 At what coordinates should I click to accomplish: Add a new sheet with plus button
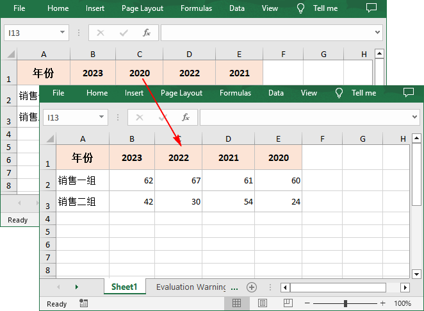point(252,287)
